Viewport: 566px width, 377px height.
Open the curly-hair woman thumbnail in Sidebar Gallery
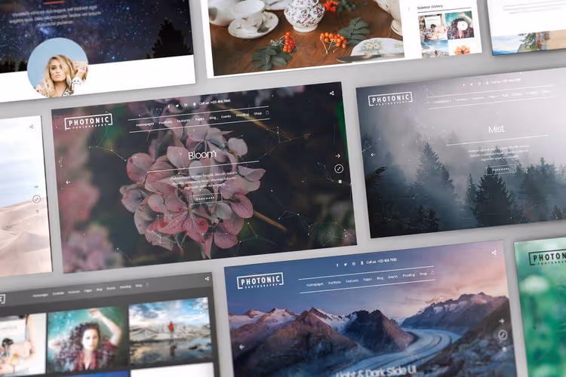[460, 25]
